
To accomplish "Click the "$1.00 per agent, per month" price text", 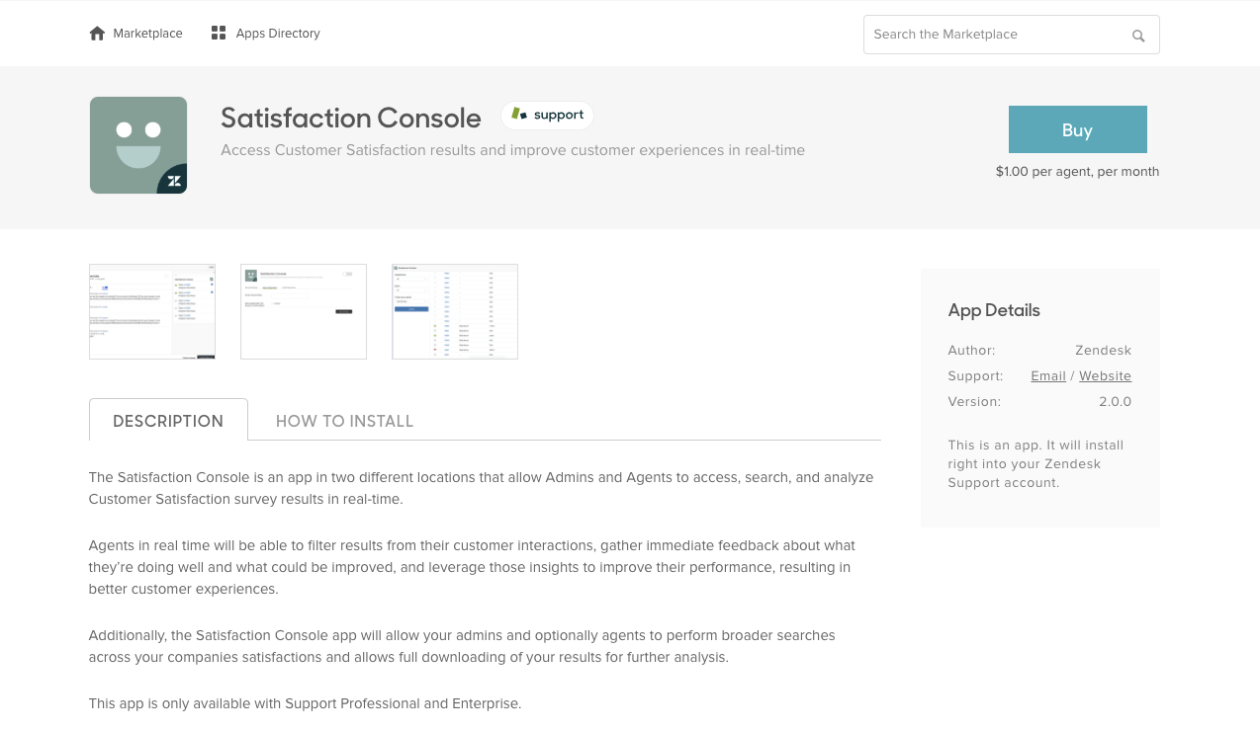I will [x=1077, y=172].
